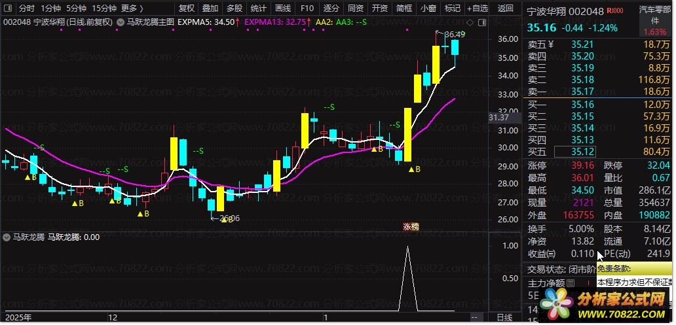Select the 买三 price 35.14
This screenshot has height=325, width=676.
point(582,128)
